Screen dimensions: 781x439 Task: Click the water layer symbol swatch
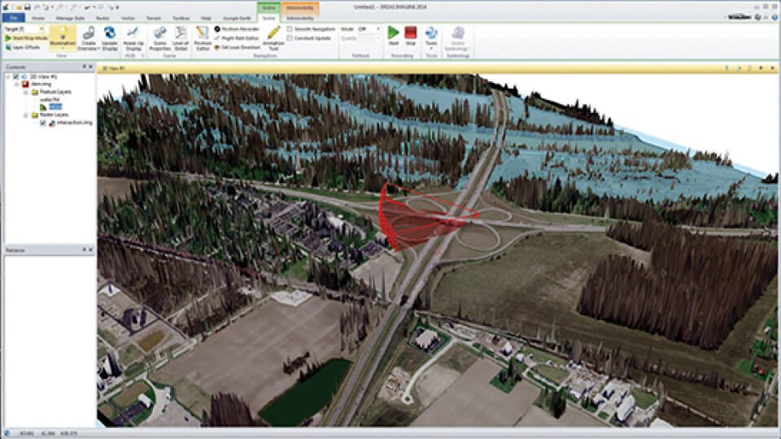pyautogui.click(x=43, y=107)
